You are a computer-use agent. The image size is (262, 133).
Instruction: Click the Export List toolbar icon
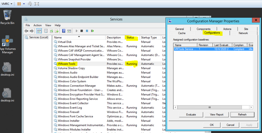pyautogui.click(x=57, y=31)
